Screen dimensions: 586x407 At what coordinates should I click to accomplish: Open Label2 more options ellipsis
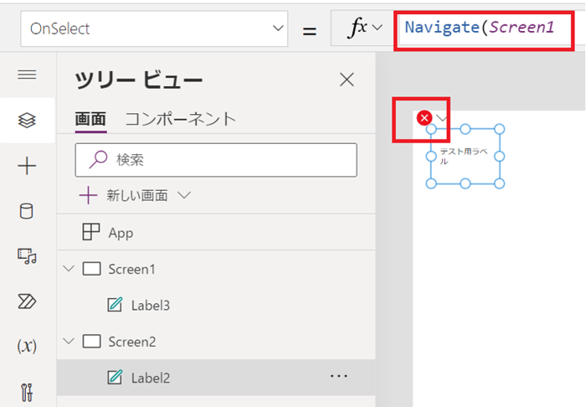coord(339,376)
